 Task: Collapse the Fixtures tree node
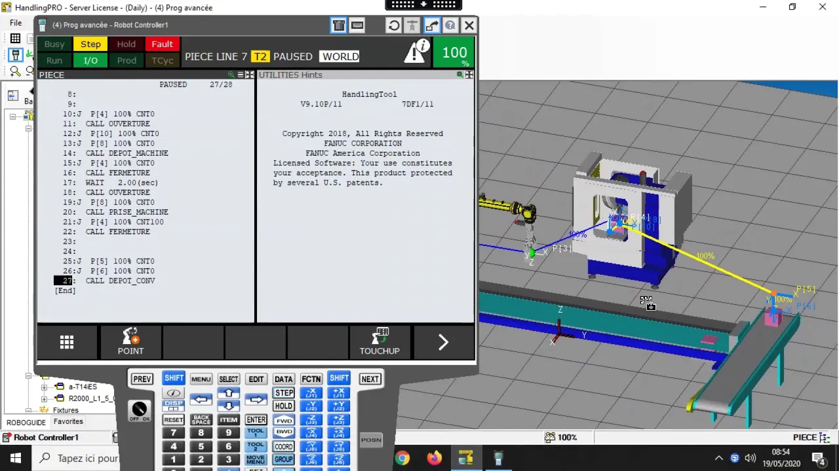pyautogui.click(x=28, y=410)
